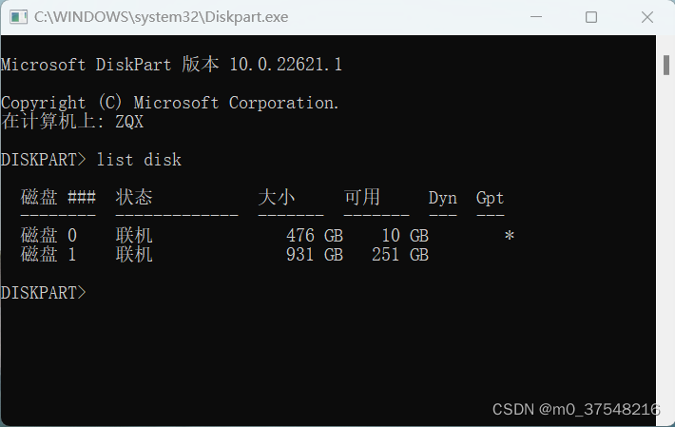Viewport: 675px width, 427px height.
Task: Close the Diskpart.exe window
Action: pos(647,17)
